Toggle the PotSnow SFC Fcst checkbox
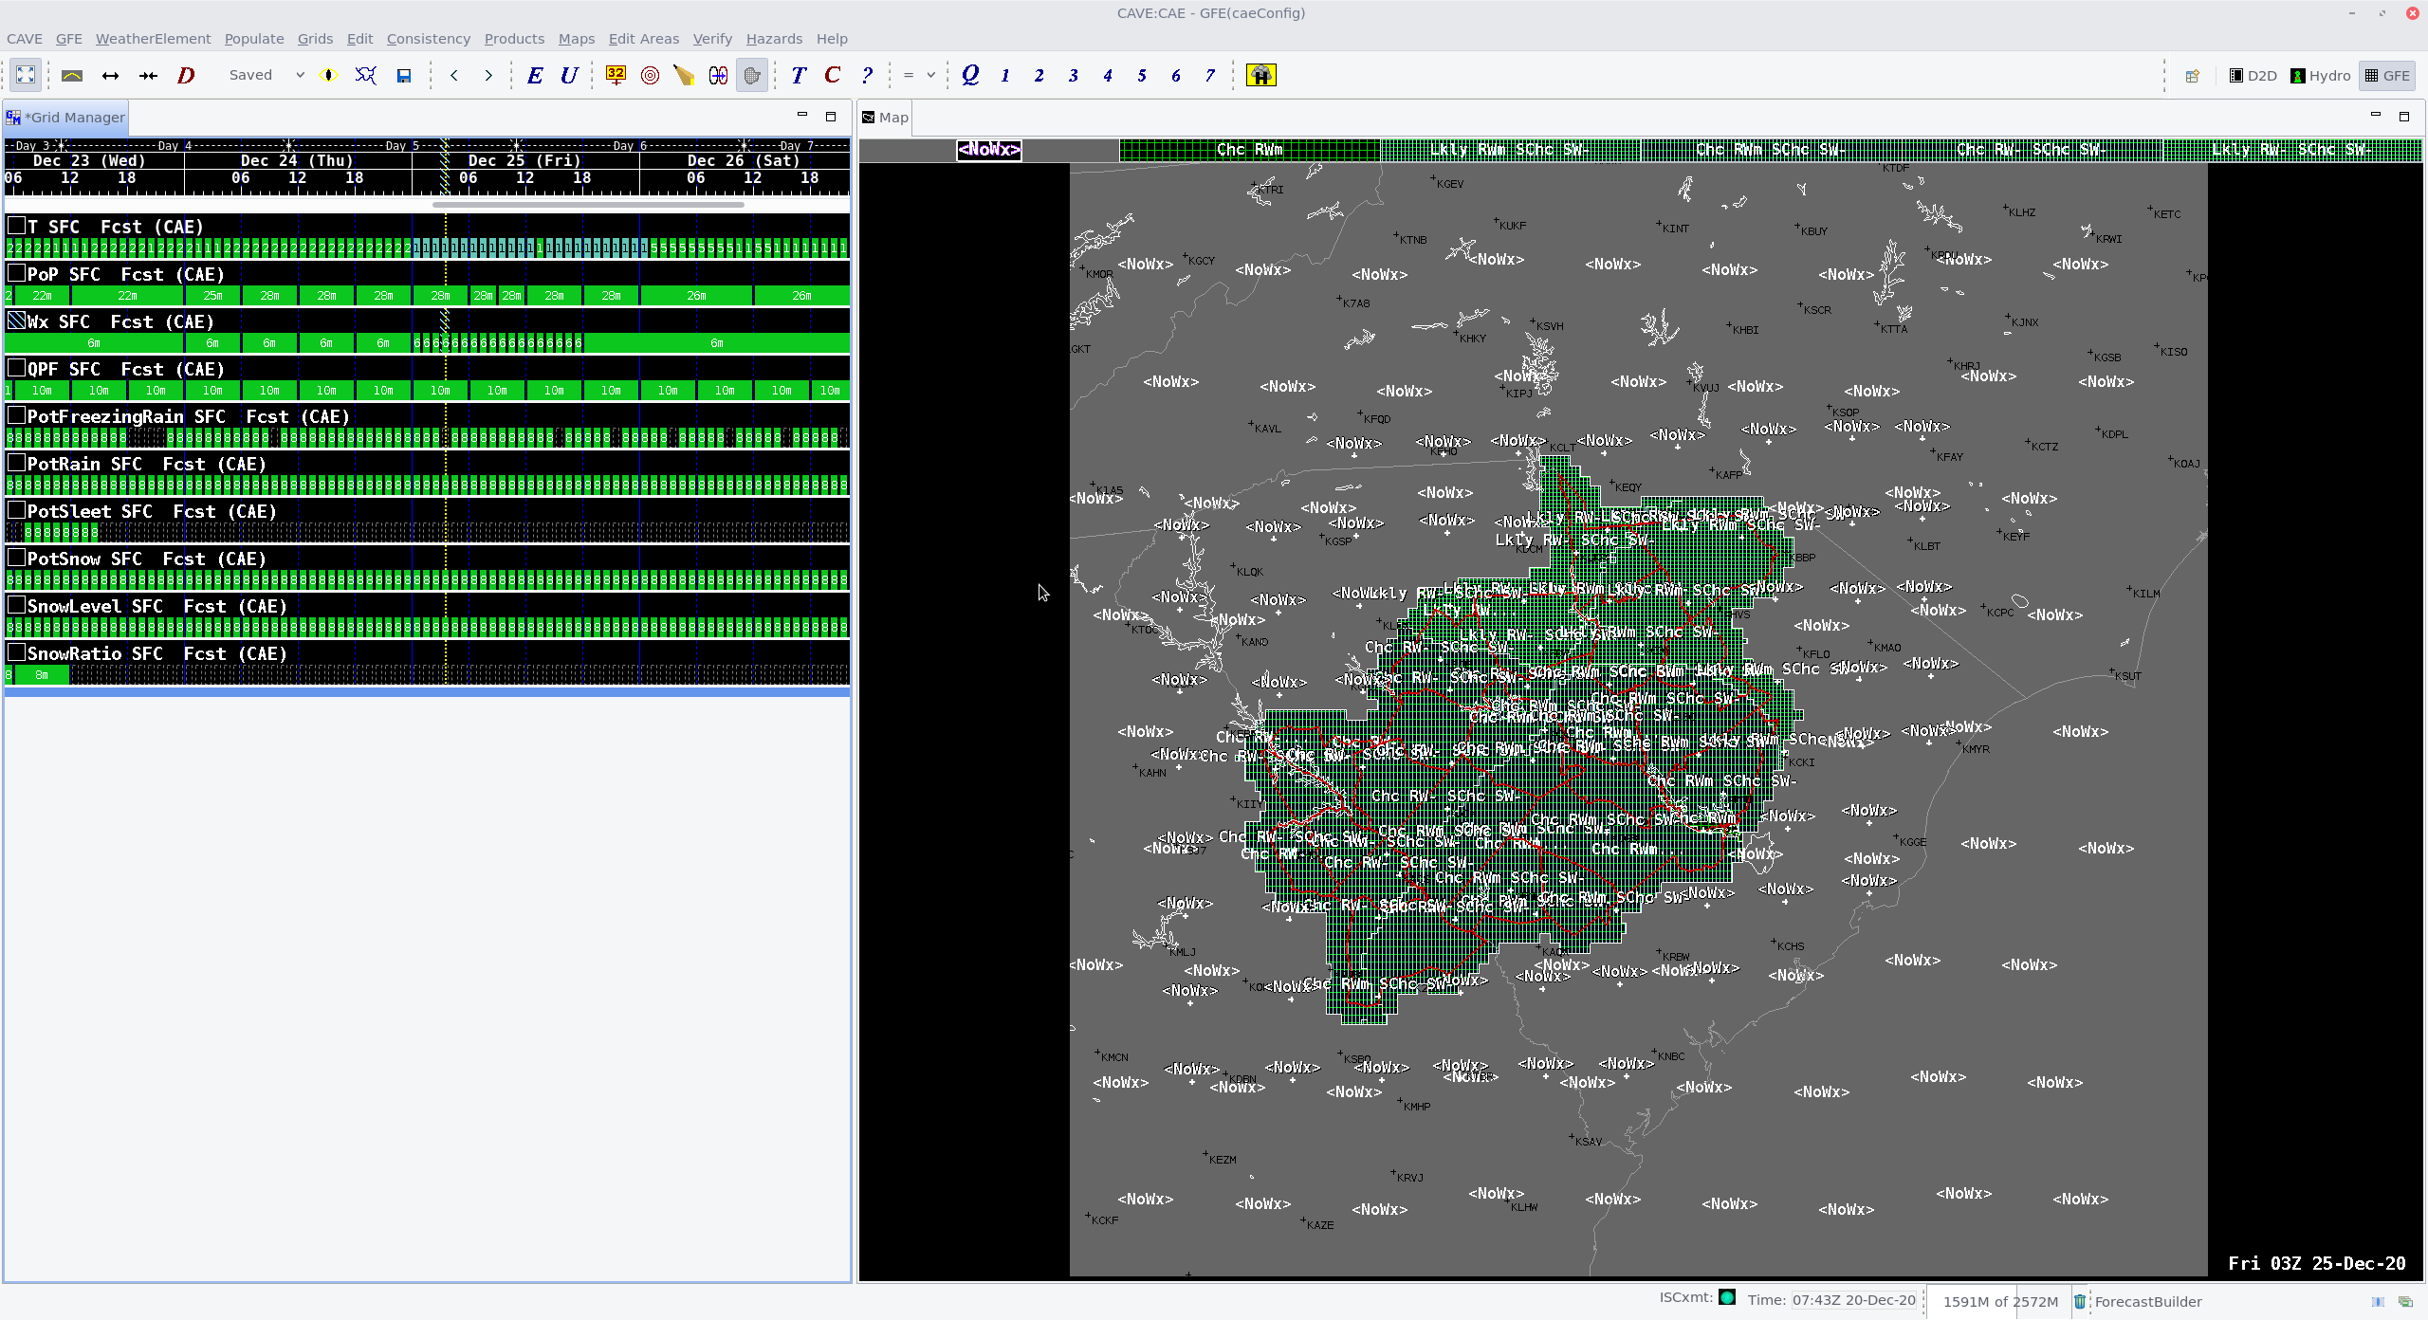Image resolution: width=2428 pixels, height=1320 pixels. 16,558
